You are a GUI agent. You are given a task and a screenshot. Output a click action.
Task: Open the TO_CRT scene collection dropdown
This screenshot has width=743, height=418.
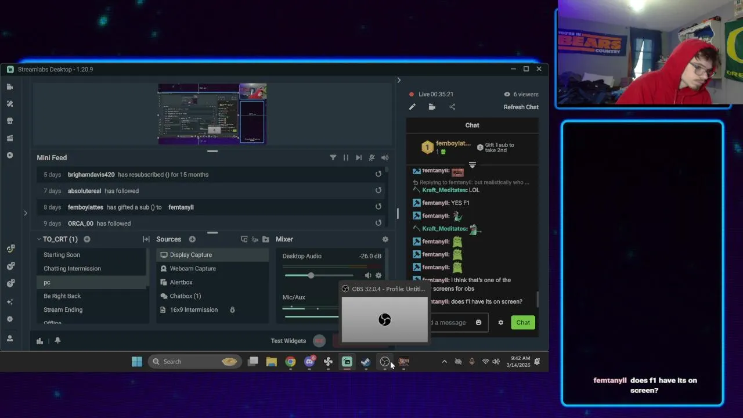(x=57, y=239)
